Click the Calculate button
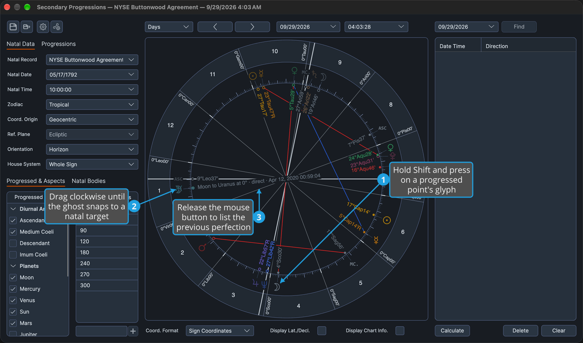583x343 pixels. coord(452,331)
